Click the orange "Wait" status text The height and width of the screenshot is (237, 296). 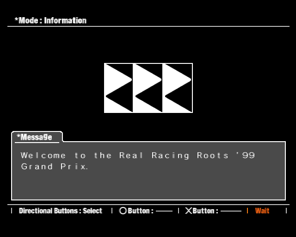point(262,211)
